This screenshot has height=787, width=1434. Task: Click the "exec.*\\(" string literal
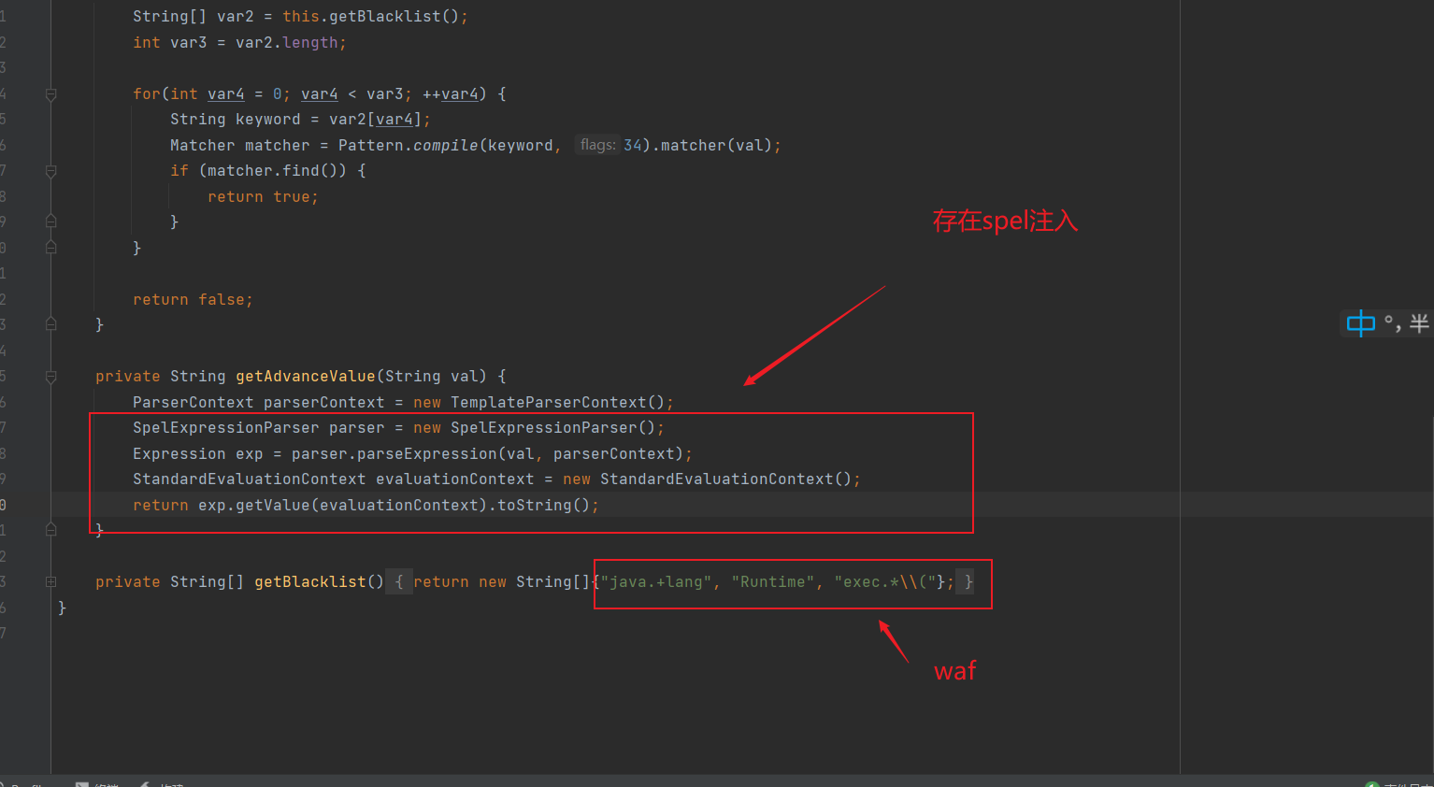(885, 581)
